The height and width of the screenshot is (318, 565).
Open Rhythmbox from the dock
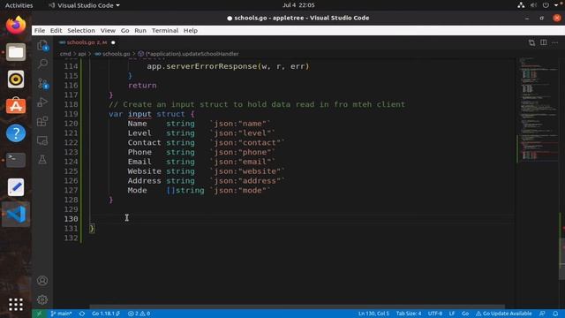16,79
